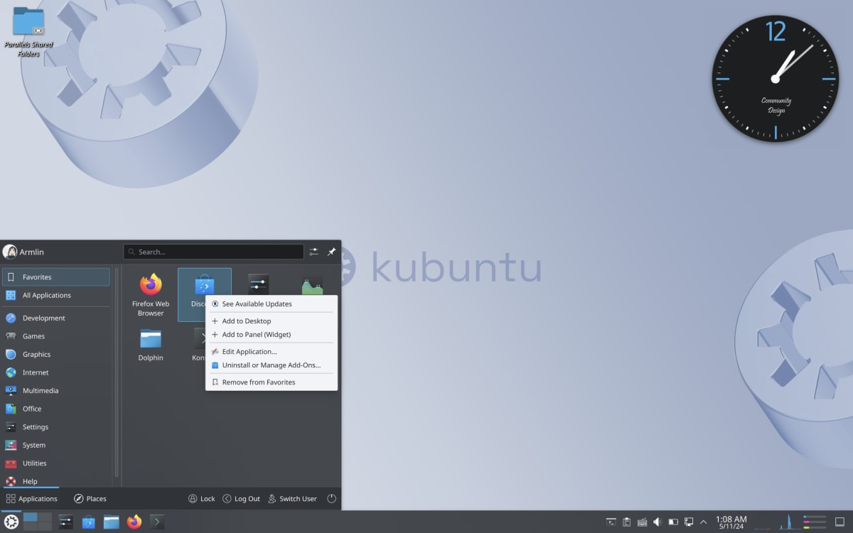The image size is (853, 533).
Task: Click the System Monitor favorite icon
Action: 312,286
